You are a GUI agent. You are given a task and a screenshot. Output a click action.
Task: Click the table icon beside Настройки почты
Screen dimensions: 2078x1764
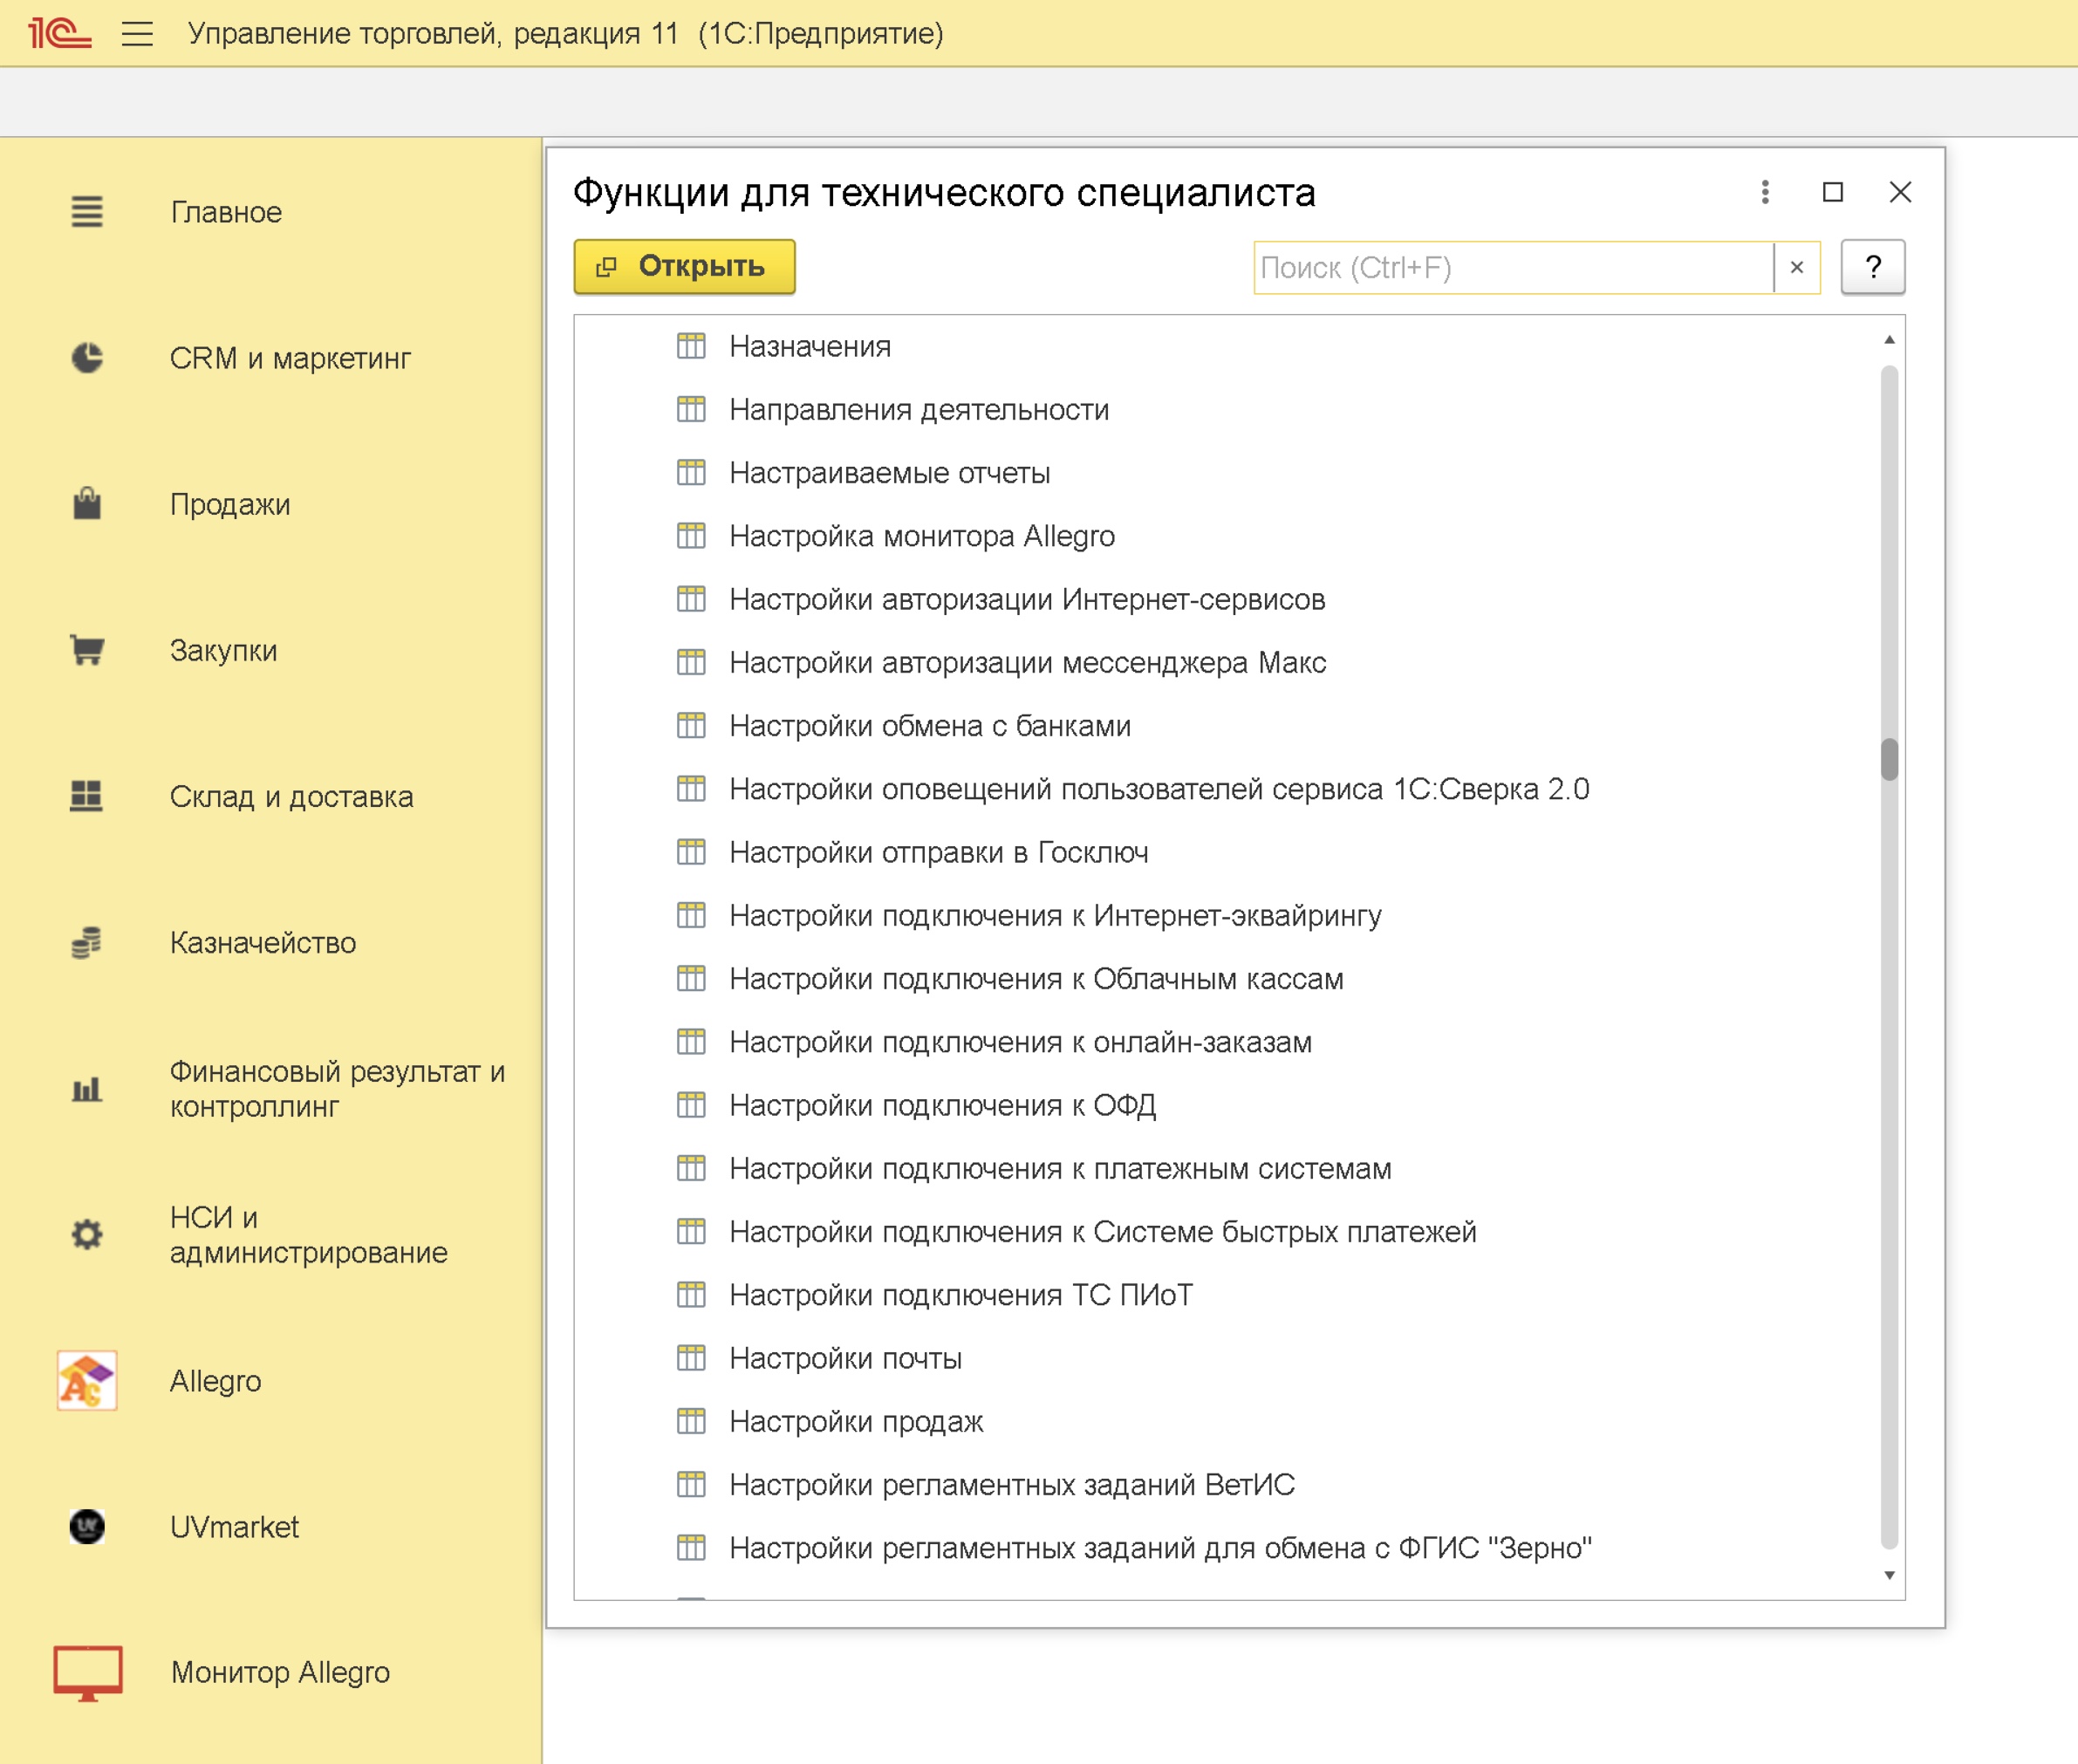click(x=691, y=1358)
